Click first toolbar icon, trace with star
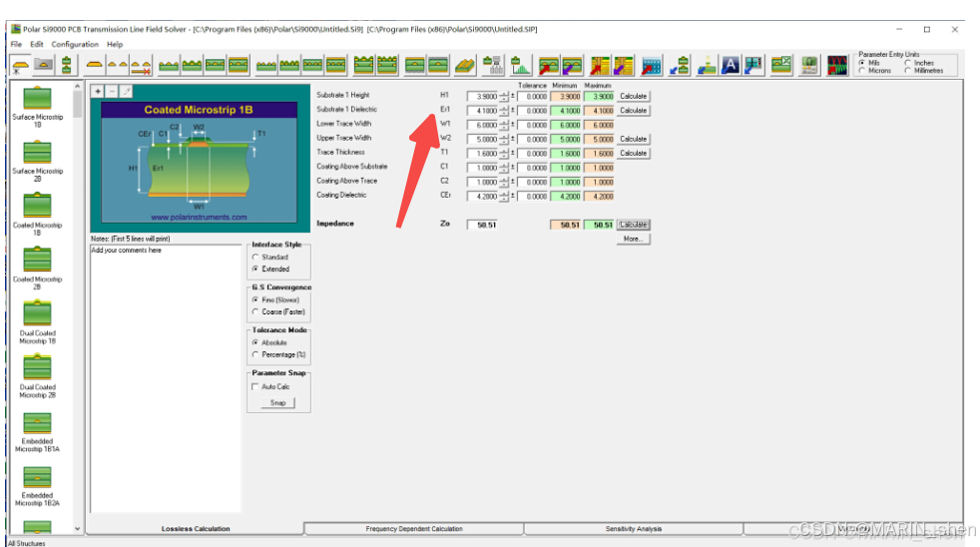The width and height of the screenshot is (980, 547). (x=21, y=65)
